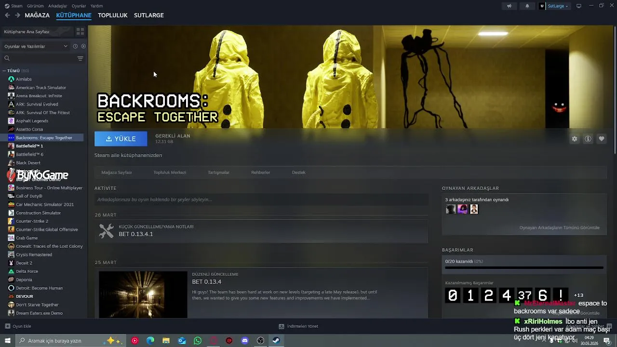Open the '37' achievement icon
Viewport: 617px width, 347px height.
[524, 295]
